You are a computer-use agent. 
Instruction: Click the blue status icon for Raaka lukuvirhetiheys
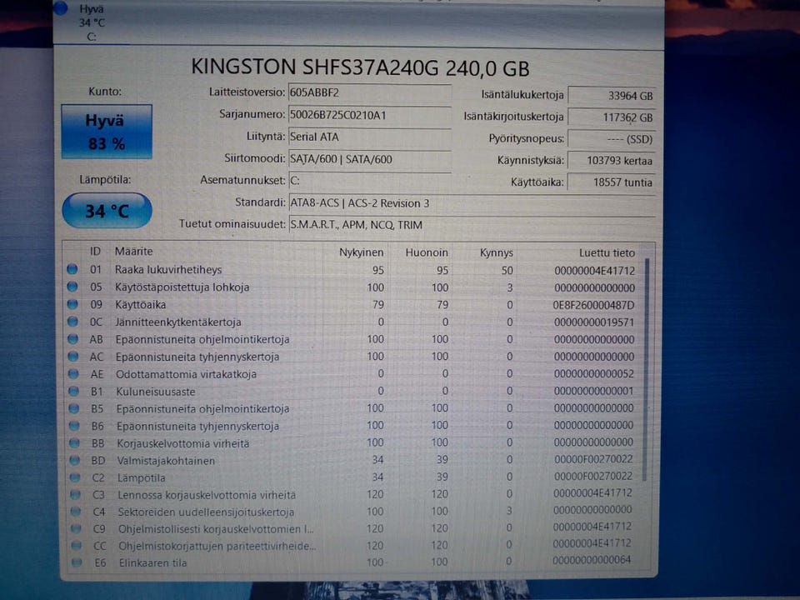[x=72, y=269]
